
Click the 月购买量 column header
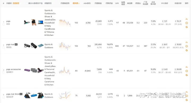point(109,3)
